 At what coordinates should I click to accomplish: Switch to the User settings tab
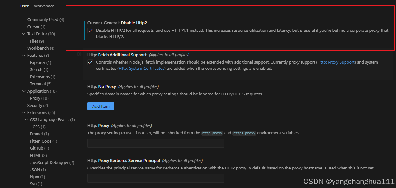(24, 6)
